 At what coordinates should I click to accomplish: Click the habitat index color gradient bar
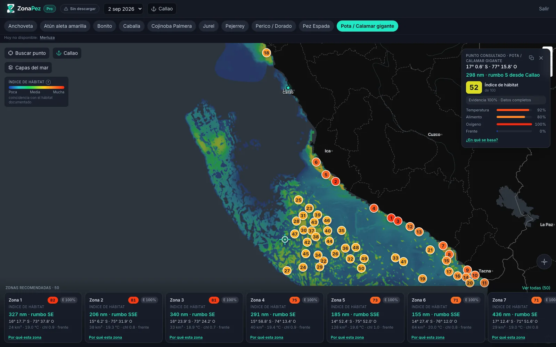[x=36, y=87]
